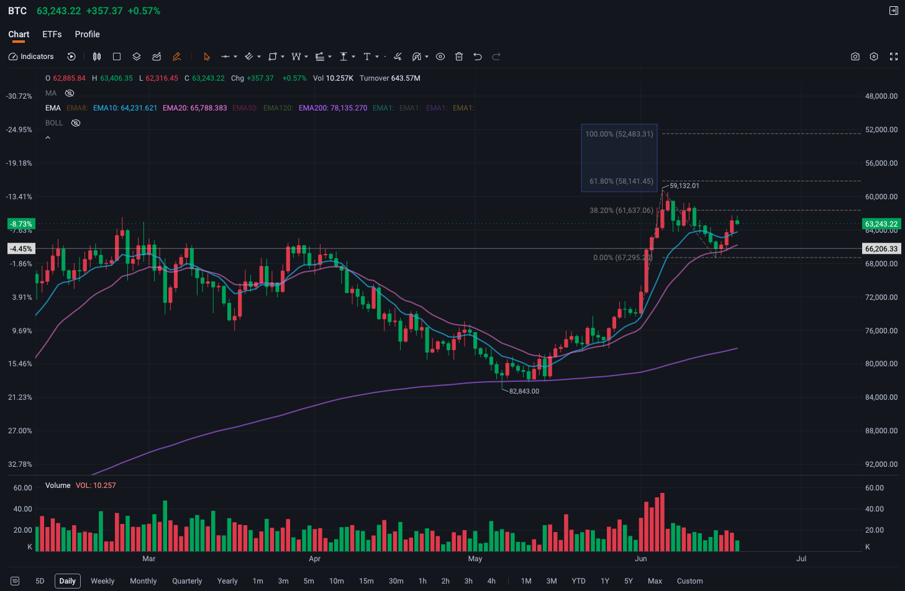The width and height of the screenshot is (905, 591).
Task: Click the EMA200 purple legend label
Action: 333,108
